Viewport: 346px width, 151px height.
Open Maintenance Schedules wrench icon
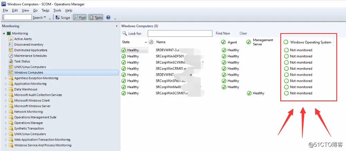tap(11, 56)
